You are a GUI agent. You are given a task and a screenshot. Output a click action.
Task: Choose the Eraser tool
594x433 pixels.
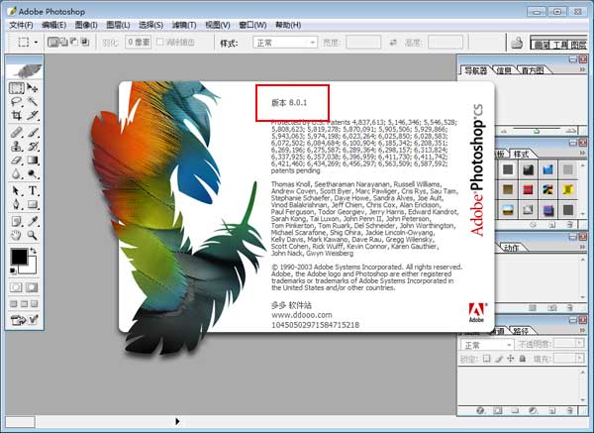(16, 160)
